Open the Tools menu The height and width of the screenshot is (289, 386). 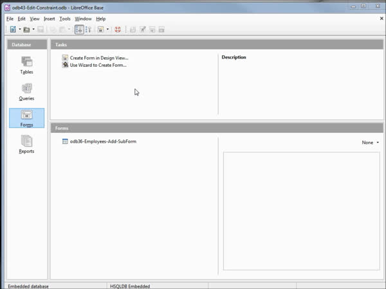(x=65, y=19)
